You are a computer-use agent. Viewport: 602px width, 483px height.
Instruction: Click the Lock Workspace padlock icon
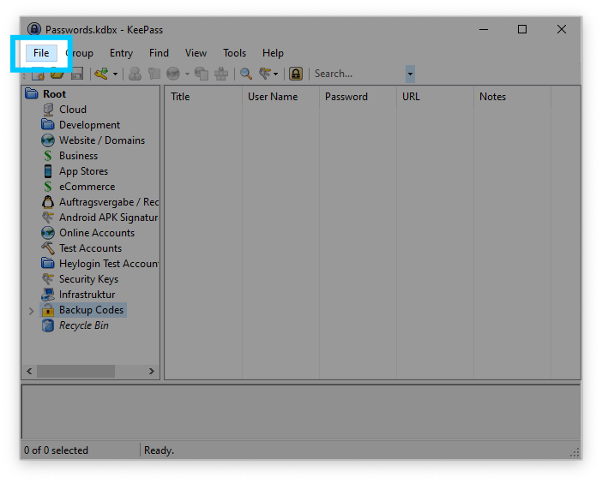[296, 73]
